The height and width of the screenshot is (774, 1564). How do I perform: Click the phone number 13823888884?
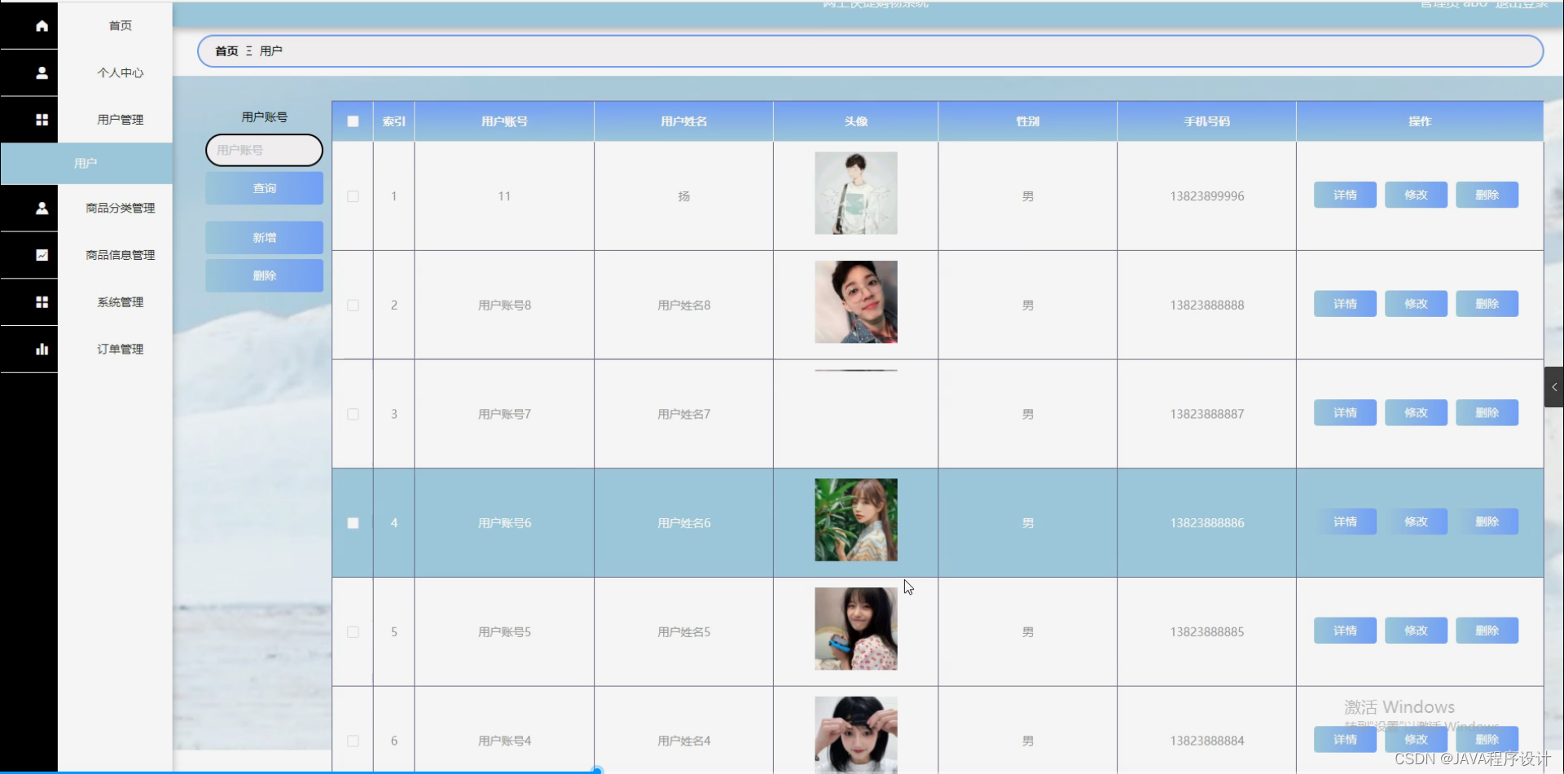1207,741
